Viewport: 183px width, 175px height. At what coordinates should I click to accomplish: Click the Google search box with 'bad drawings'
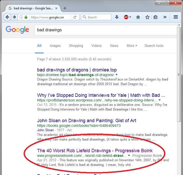pyautogui.click(x=104, y=30)
